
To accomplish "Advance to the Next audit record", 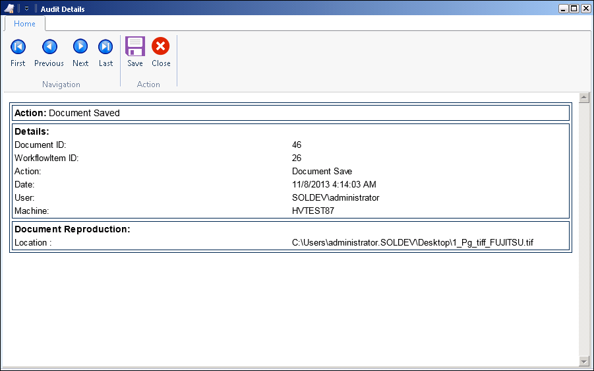I will coord(80,53).
